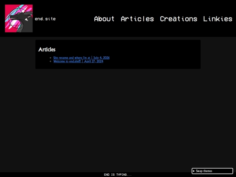
Task: Go to the About page
Action: pos(104,19)
